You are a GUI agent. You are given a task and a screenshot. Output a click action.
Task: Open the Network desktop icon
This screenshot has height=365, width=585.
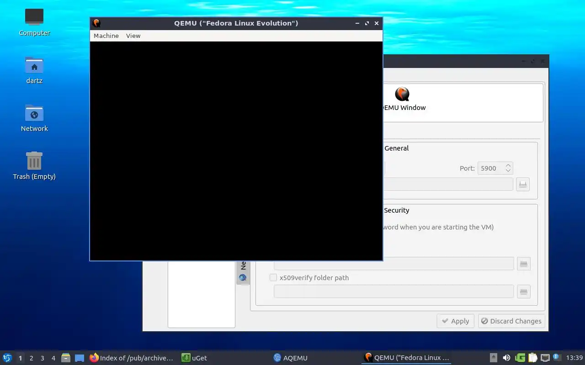(34, 118)
